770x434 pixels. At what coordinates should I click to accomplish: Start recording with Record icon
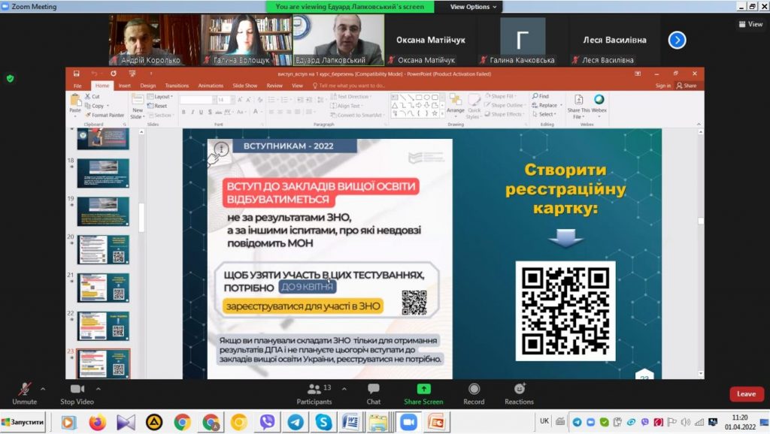tap(474, 389)
